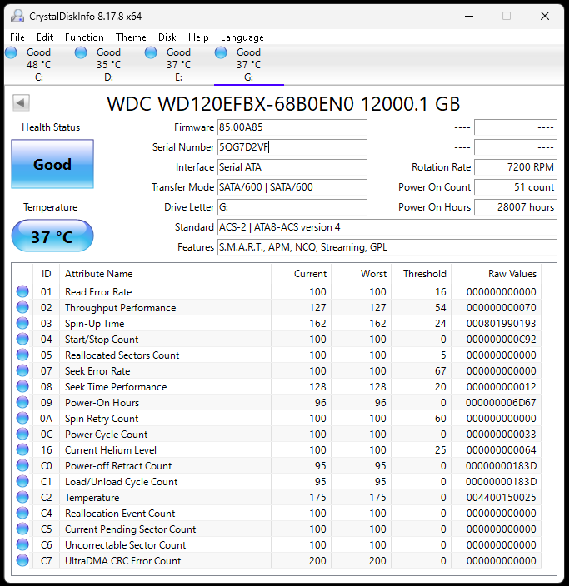Open the Theme menu

[x=131, y=37]
